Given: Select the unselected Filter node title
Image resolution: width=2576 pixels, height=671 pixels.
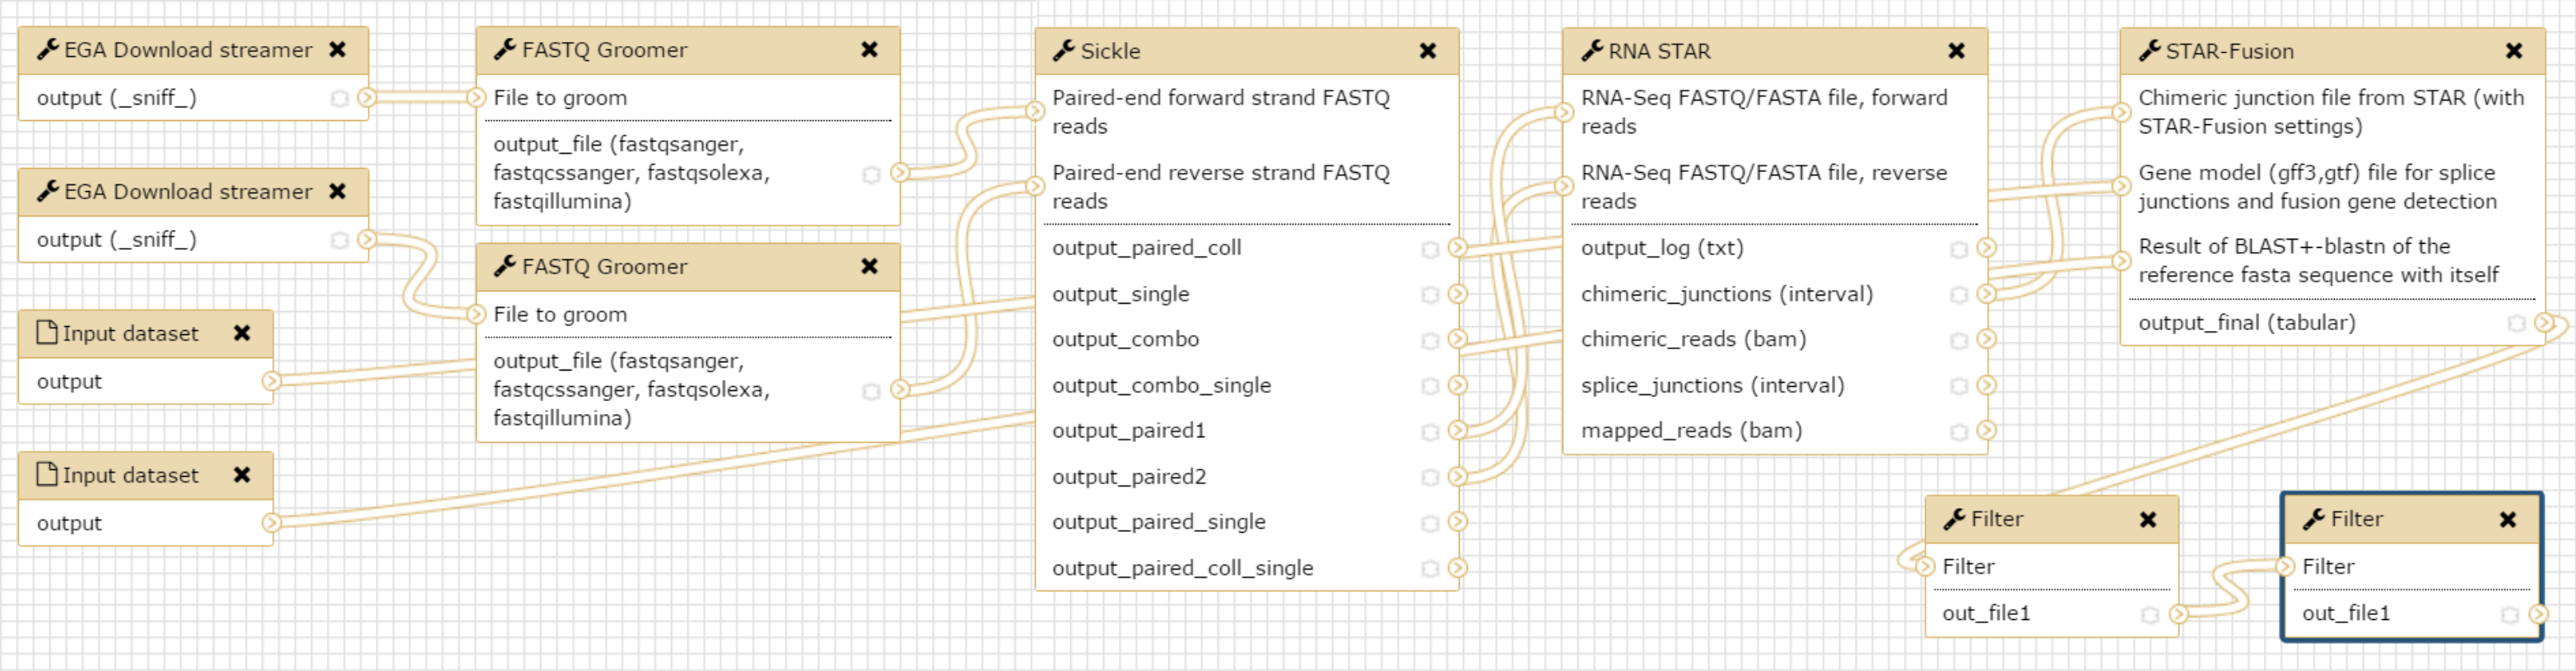Looking at the screenshot, I should pyautogui.click(x=1996, y=519).
